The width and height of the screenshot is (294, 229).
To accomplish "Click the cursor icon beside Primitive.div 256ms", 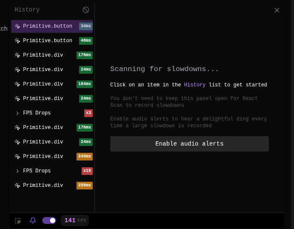I will tap(18, 186).
